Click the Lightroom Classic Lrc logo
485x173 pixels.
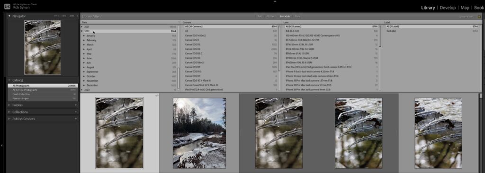point(7,6)
